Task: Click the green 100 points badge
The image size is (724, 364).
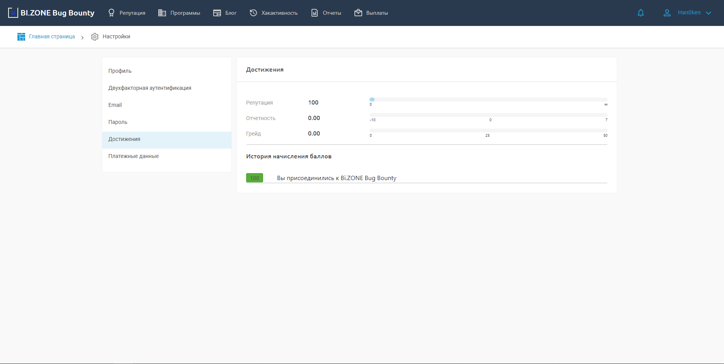Action: 255,178
